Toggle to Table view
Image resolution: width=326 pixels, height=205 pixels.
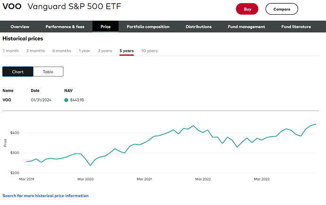pyautogui.click(x=48, y=72)
